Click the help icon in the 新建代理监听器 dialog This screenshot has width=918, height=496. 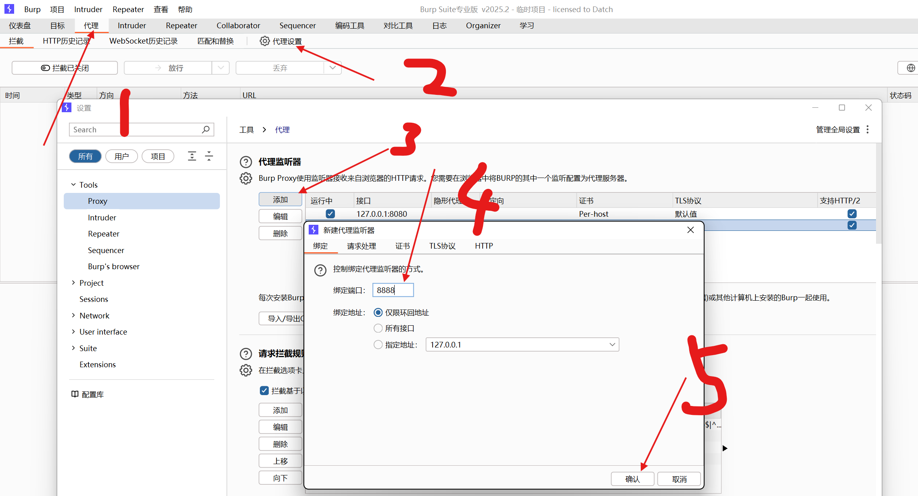point(320,270)
